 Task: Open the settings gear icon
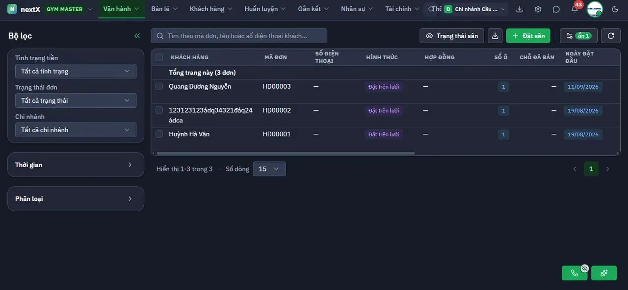coord(538,9)
